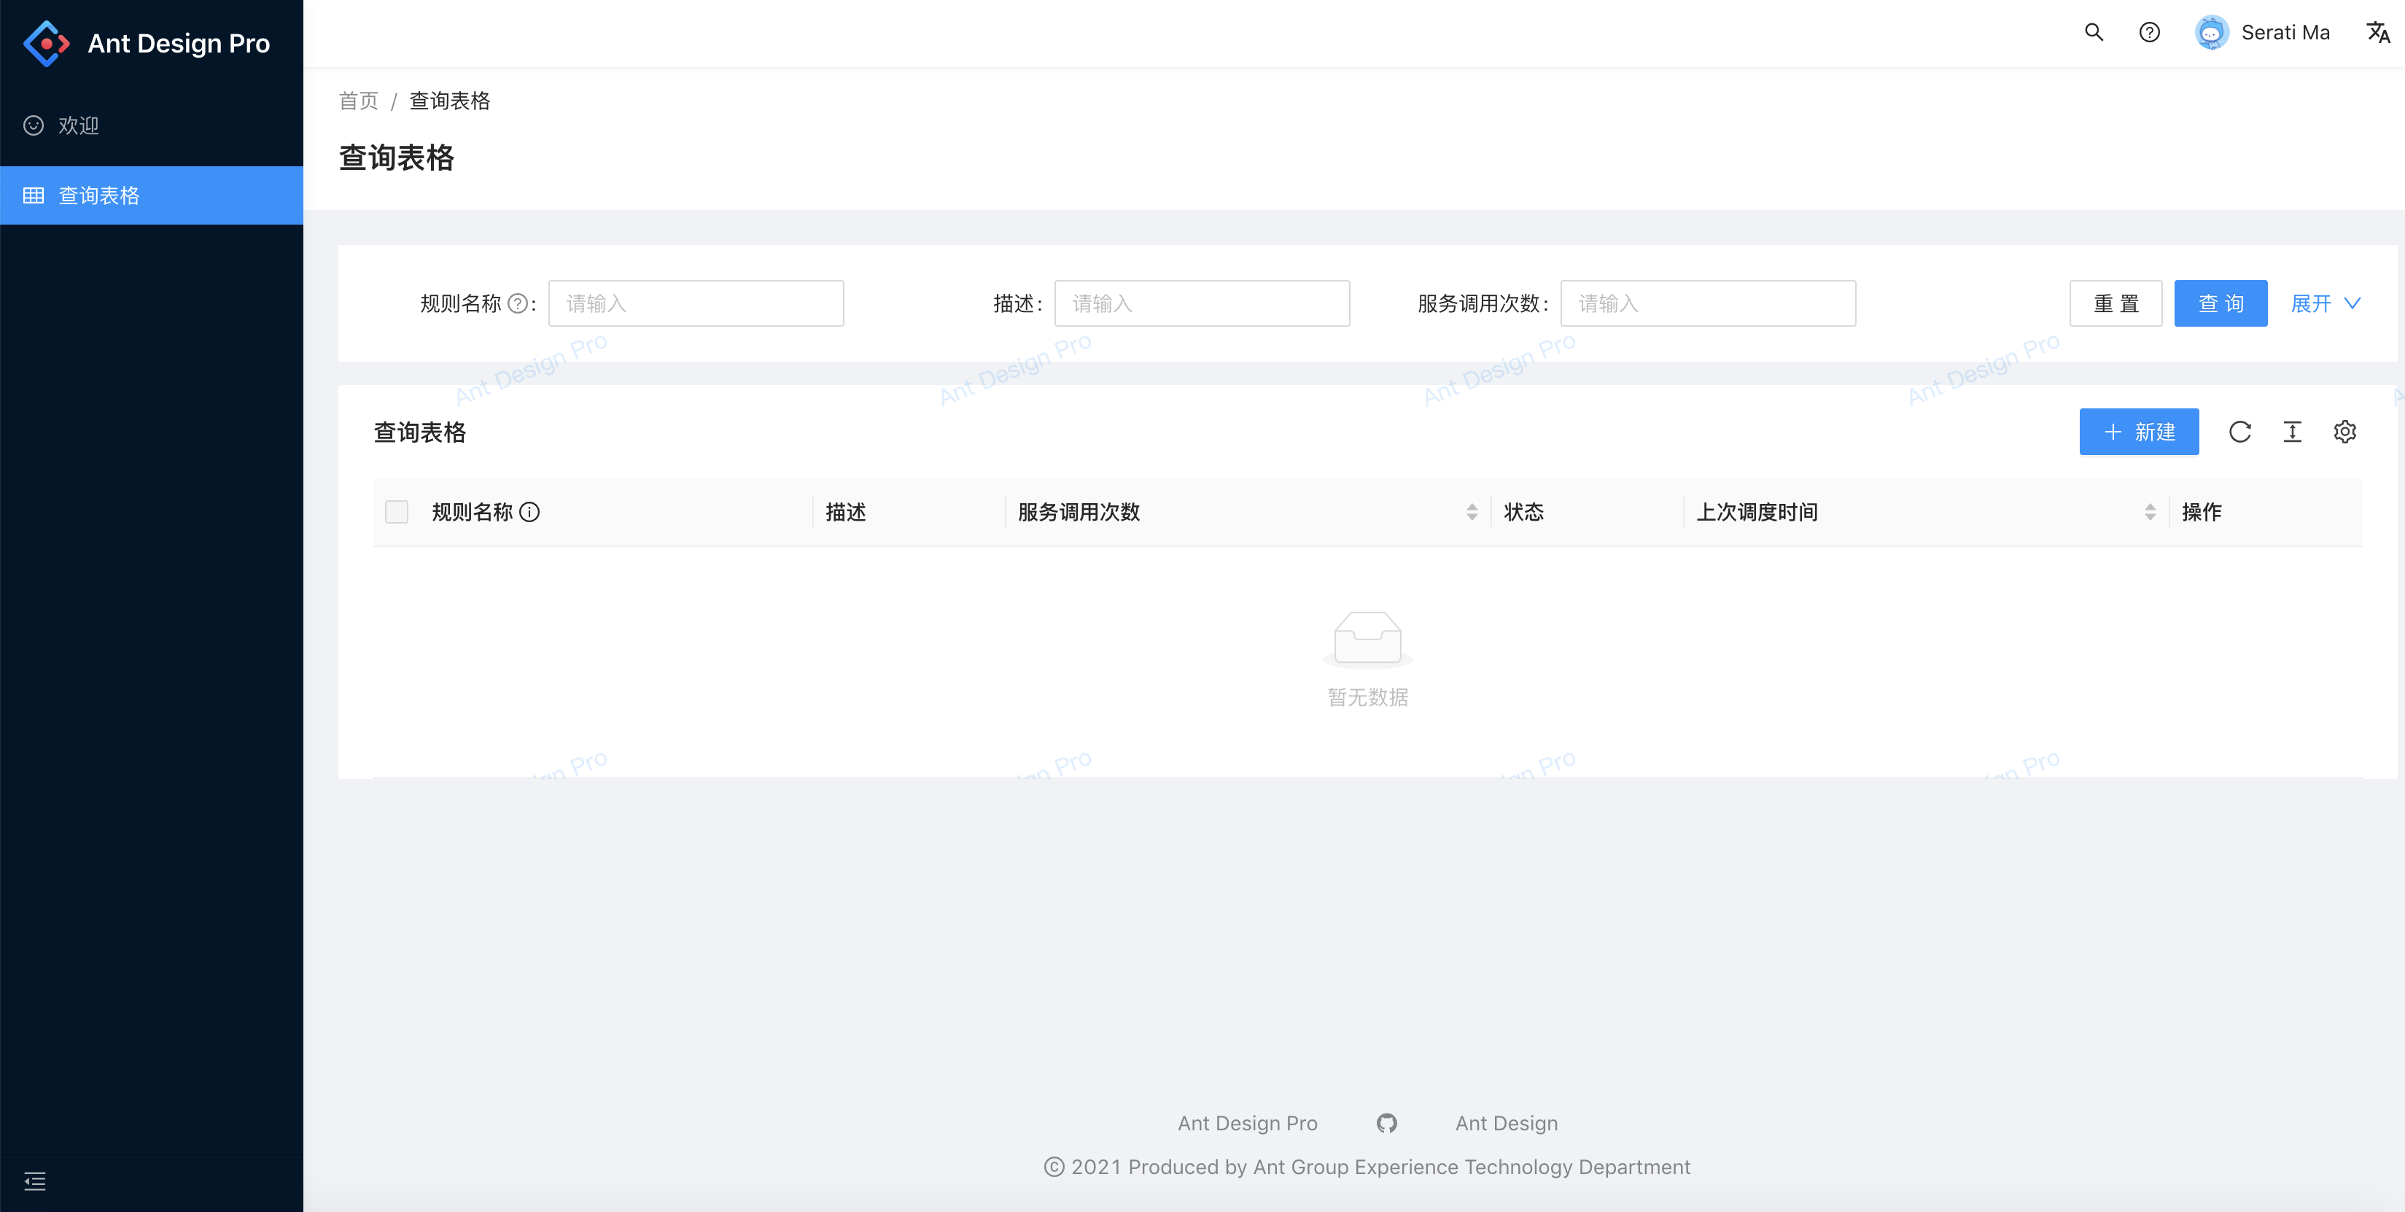Sort by 上次调度时间 column

2151,512
